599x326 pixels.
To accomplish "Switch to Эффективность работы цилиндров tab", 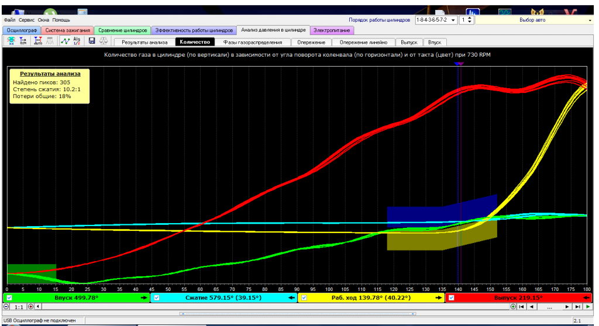I will [194, 30].
